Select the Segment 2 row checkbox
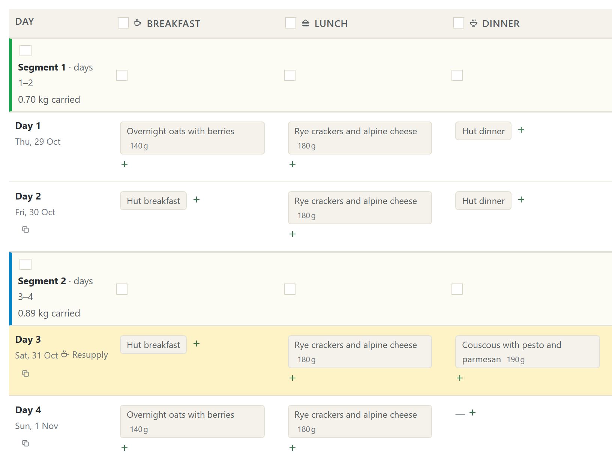Image resolution: width=612 pixels, height=474 pixels. click(x=25, y=264)
